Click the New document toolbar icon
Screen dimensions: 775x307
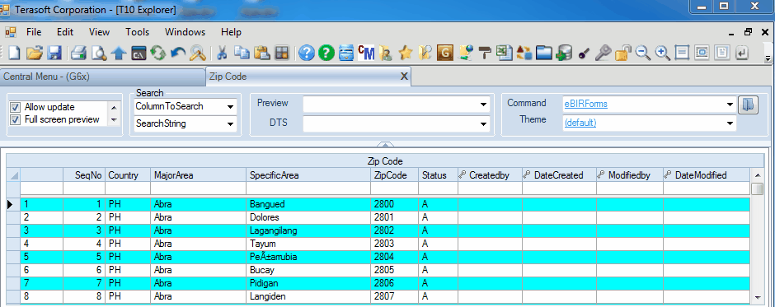[x=13, y=53]
